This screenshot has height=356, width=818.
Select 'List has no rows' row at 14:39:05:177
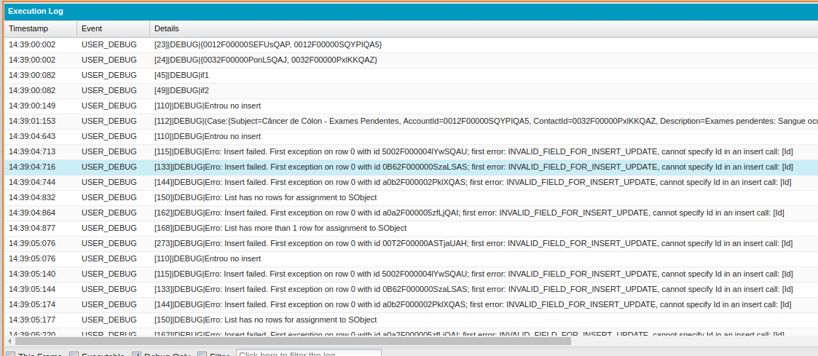pos(411,320)
